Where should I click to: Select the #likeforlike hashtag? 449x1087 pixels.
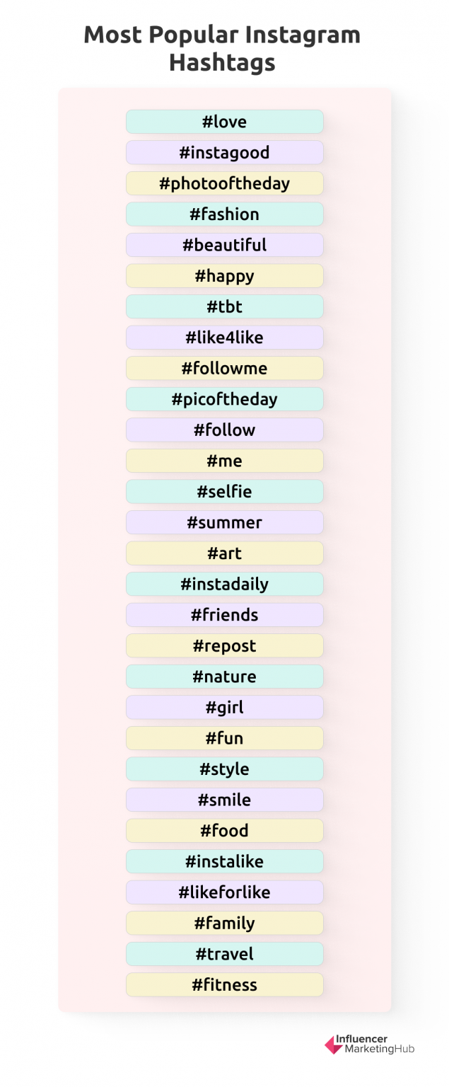pyautogui.click(x=224, y=892)
